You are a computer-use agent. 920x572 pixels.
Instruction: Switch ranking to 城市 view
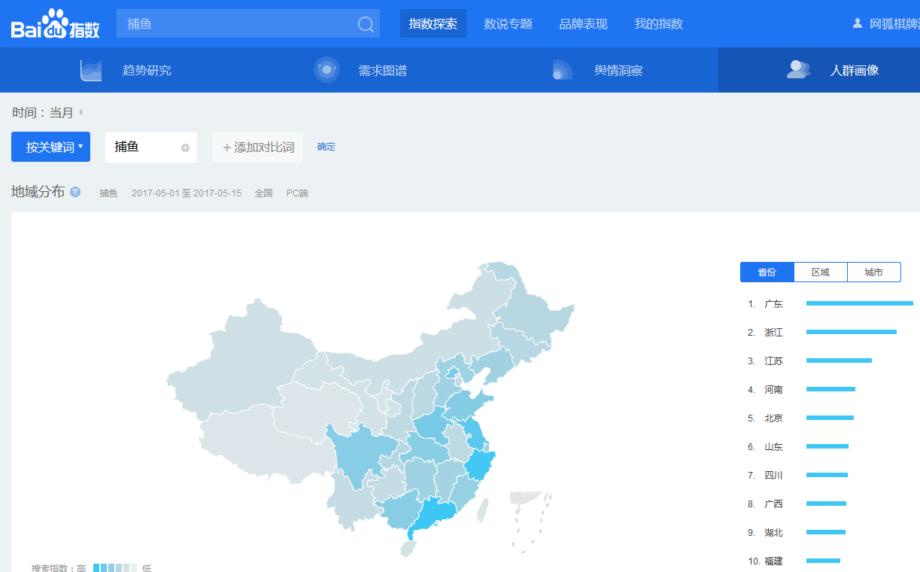873,272
